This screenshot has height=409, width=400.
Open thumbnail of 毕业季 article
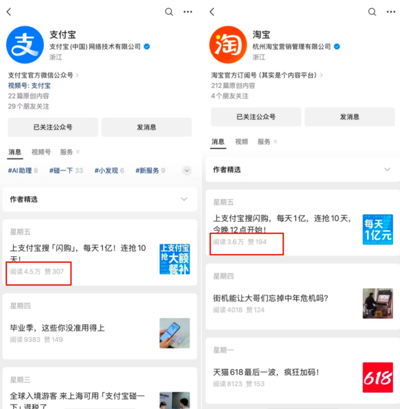tap(174, 333)
